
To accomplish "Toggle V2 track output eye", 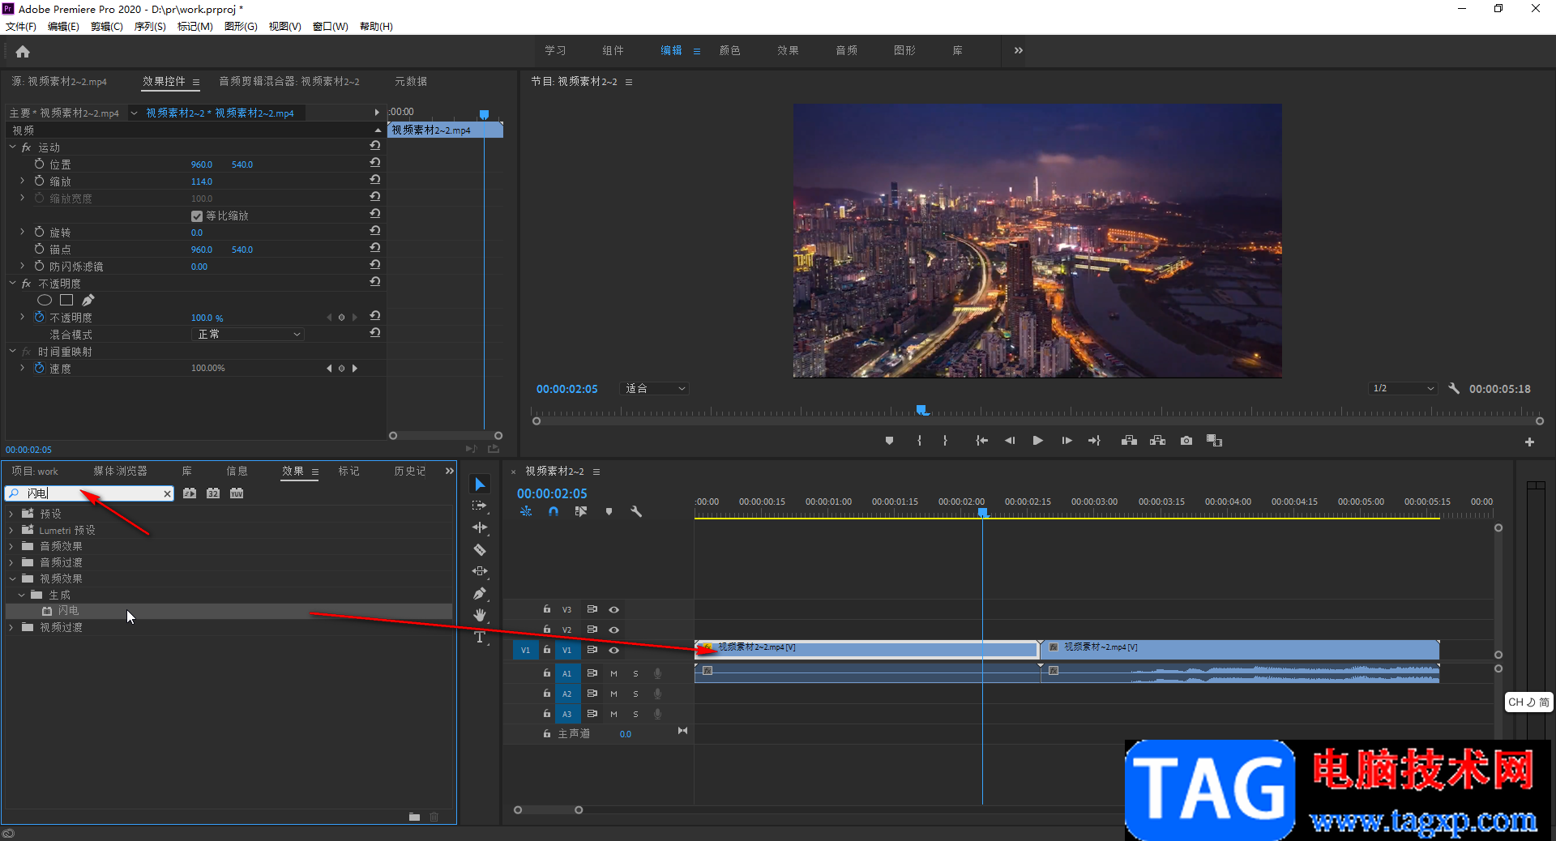I will [x=614, y=630].
